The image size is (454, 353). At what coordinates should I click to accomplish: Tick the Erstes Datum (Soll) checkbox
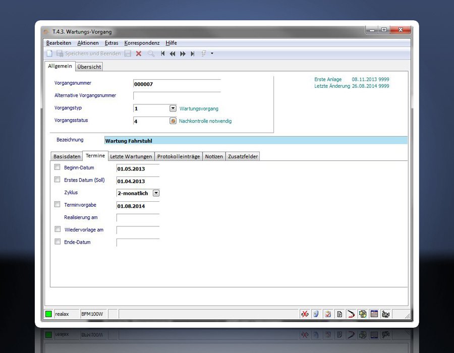point(58,180)
